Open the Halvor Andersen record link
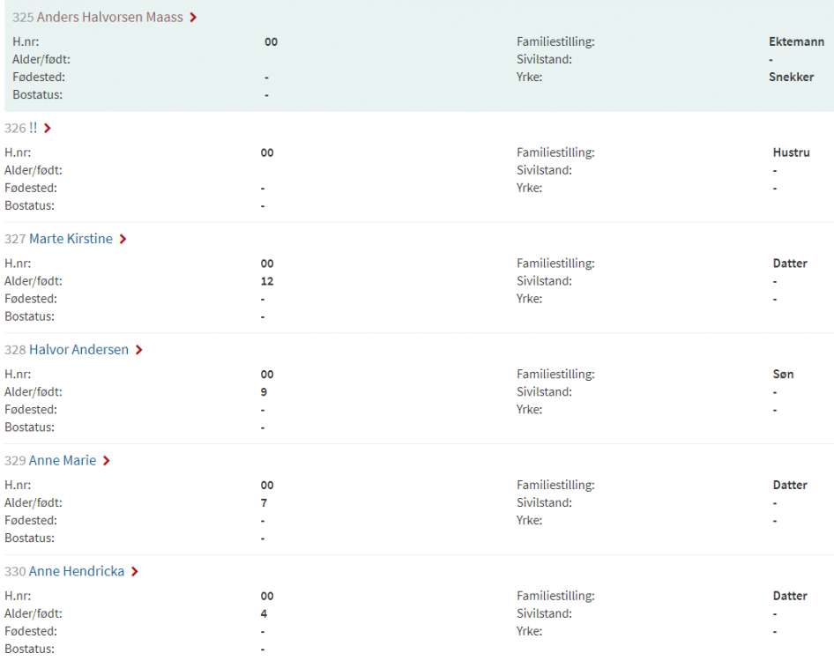834x661 pixels. 78,350
